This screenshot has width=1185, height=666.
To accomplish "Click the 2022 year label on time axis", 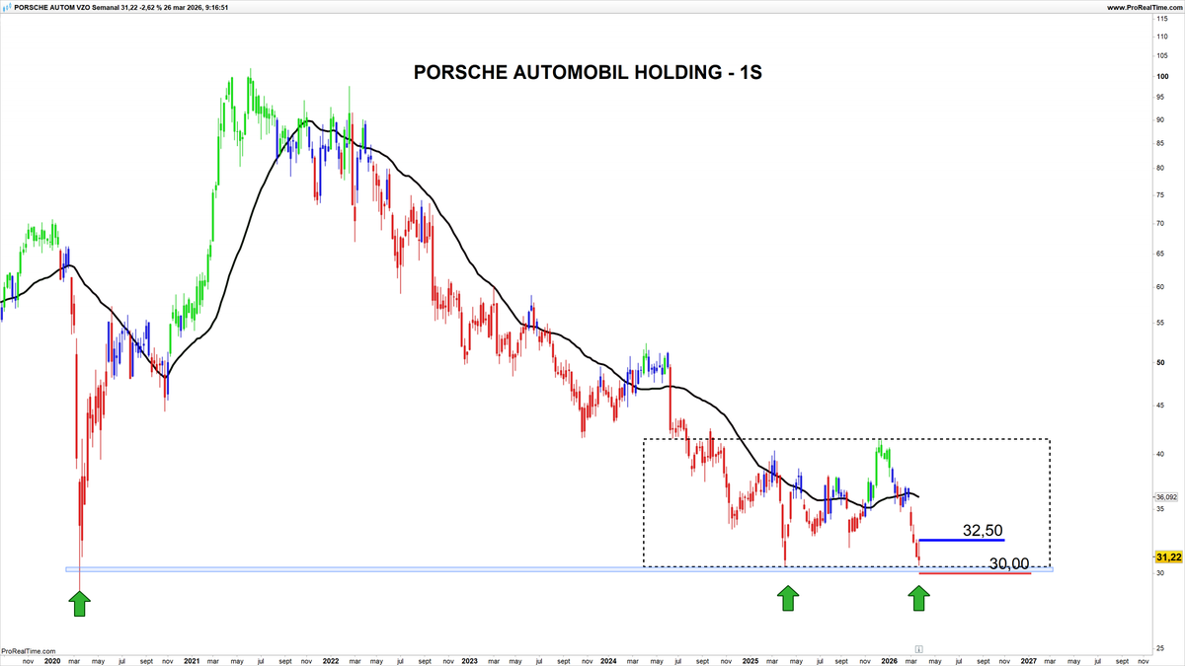I will tap(330, 660).
